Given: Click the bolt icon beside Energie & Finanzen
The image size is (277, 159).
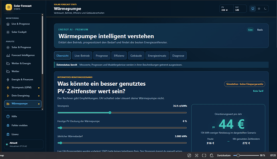Looking at the screenshot, I should point(8,80).
